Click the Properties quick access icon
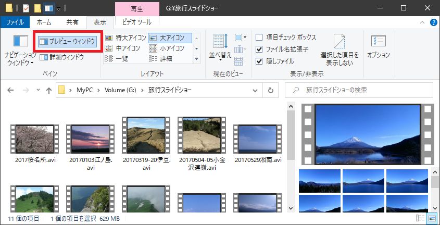Viewport: 440px width, 225px height. coord(26,8)
